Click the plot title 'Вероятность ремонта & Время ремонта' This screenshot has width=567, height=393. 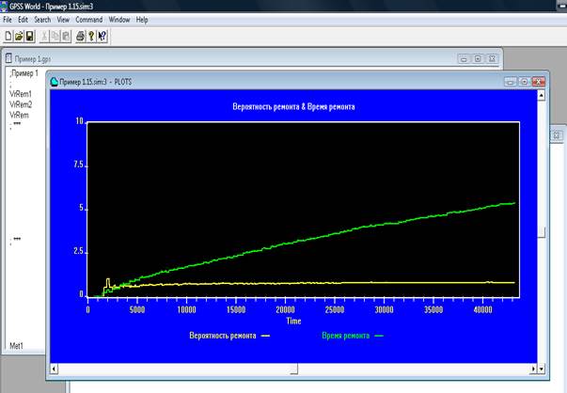[293, 106]
